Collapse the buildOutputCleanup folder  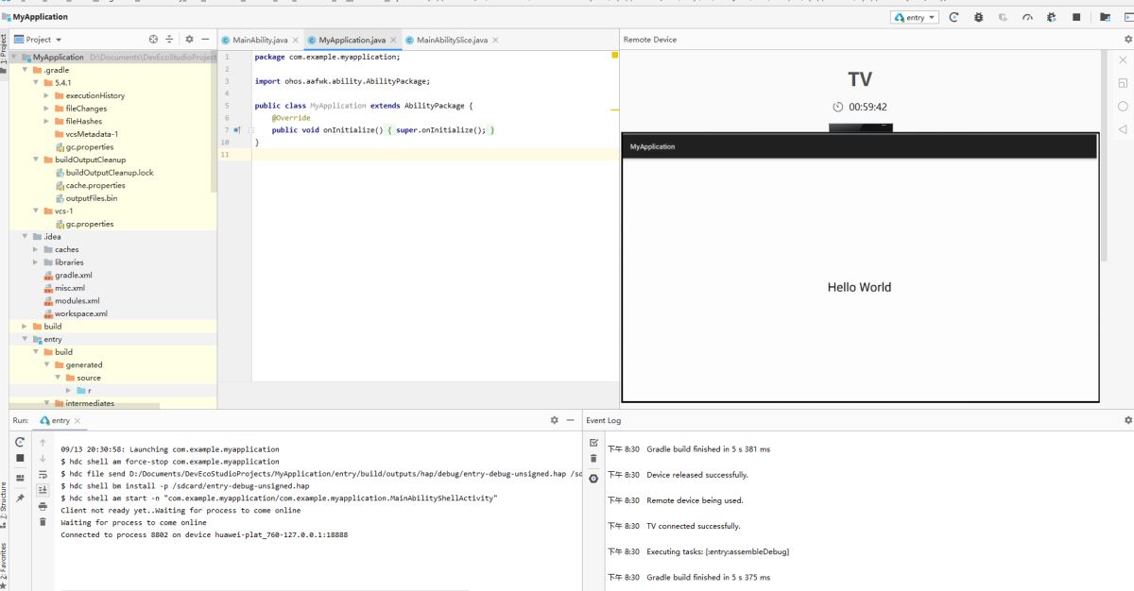tap(35, 160)
